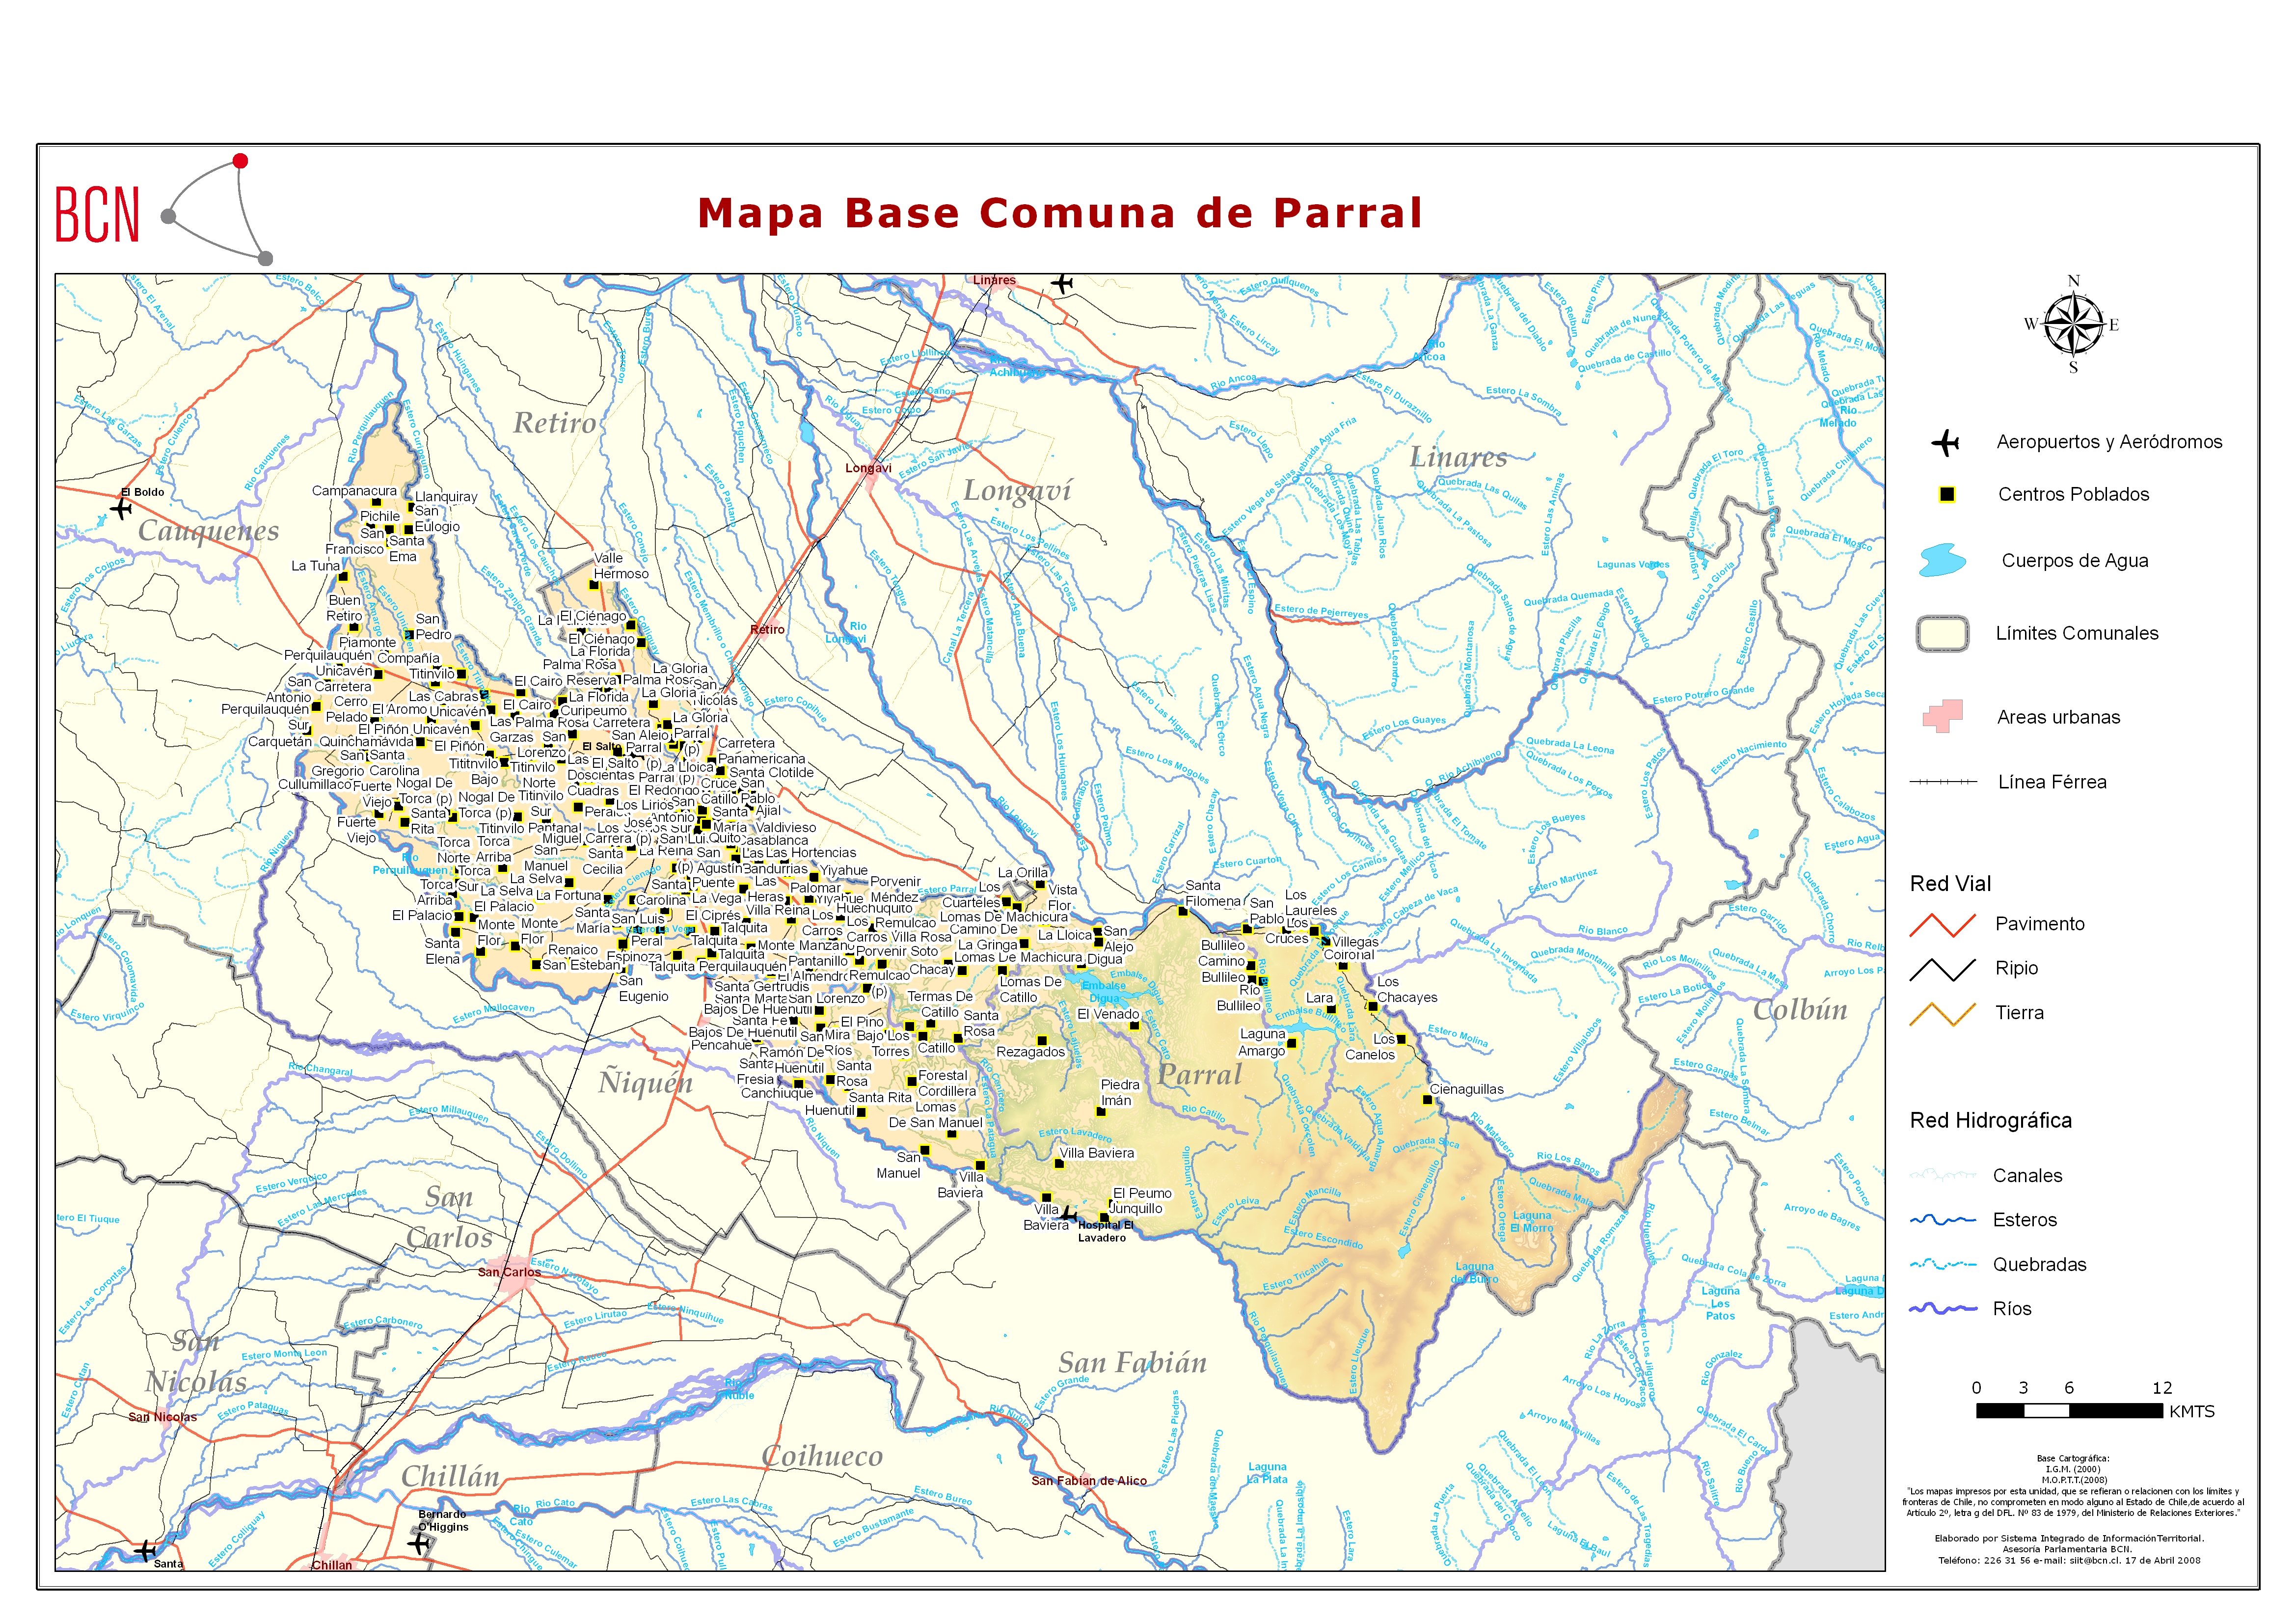Click the Red Hidrográfica heading
Screen dimensions: 2296x1623
(1990, 1120)
